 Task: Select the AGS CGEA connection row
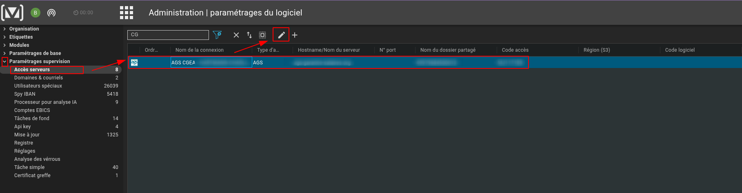(435, 62)
